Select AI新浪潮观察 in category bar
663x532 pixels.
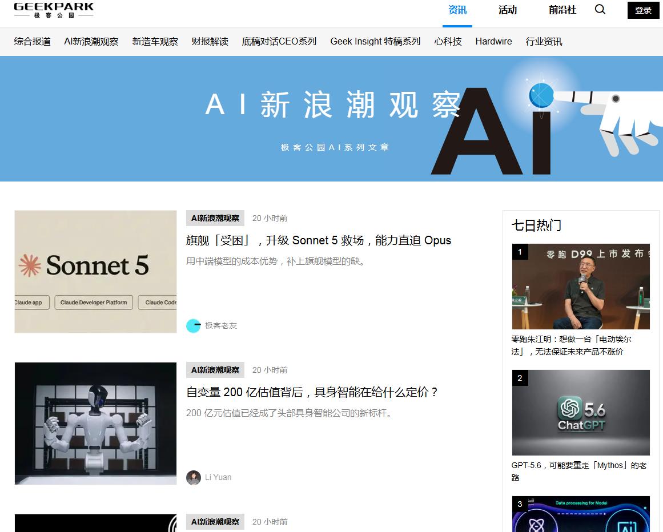tap(91, 42)
